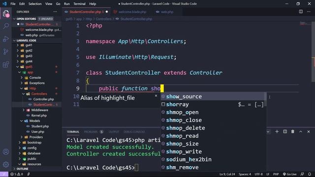315x177 pixels.
Task: Collapse the Laravel Code section
Action: pos(14,40)
